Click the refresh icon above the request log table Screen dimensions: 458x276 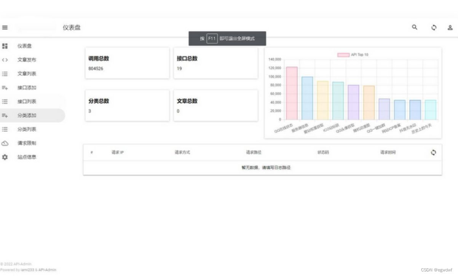[x=434, y=152]
